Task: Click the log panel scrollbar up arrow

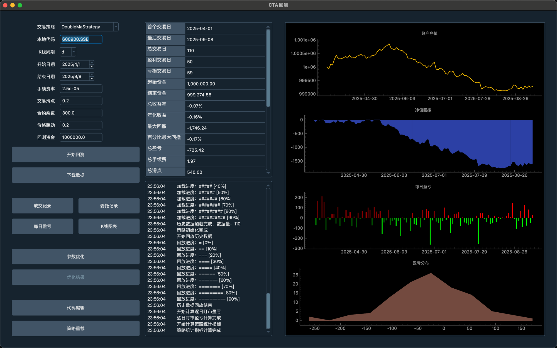Action: (268, 185)
